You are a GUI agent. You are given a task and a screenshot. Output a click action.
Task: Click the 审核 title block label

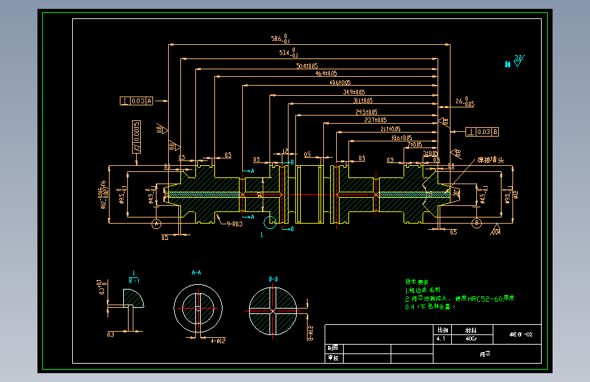[x=333, y=358]
